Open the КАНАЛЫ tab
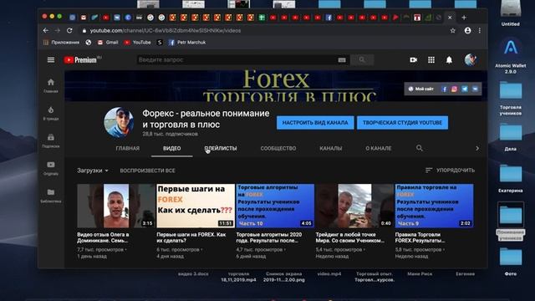Image resolution: width=535 pixels, height=301 pixels. (x=331, y=148)
